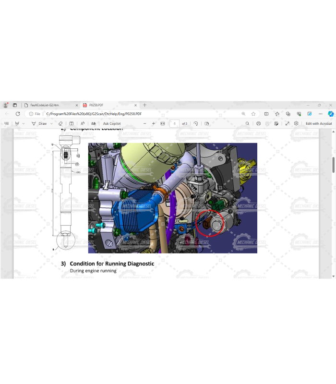
Task: Print the PDF document
Action: pos(258,123)
